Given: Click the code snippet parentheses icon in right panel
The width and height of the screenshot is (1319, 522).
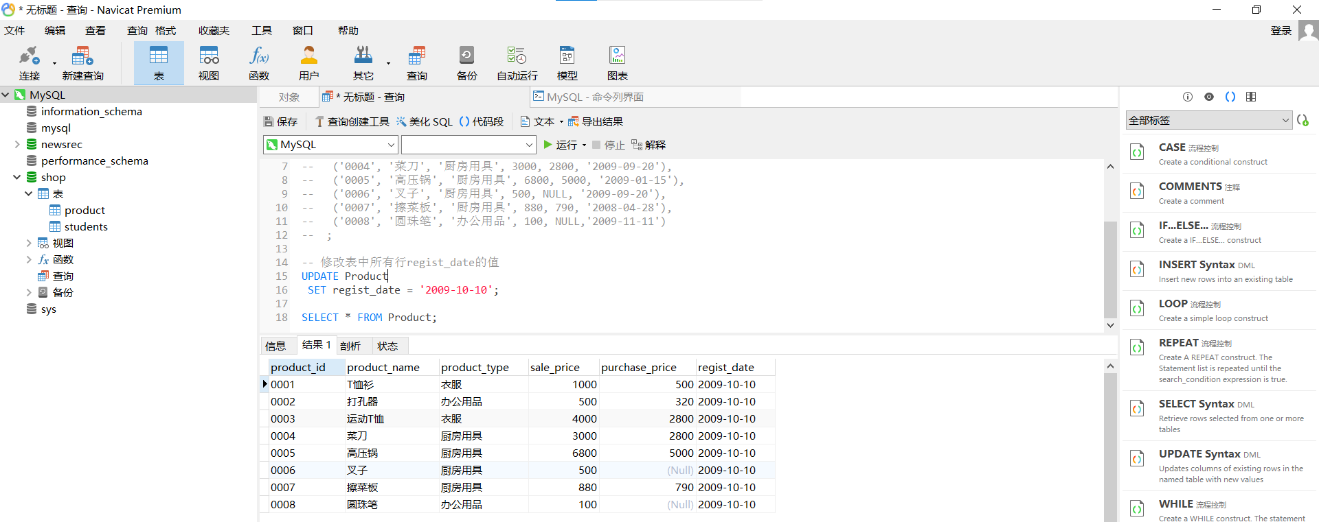Looking at the screenshot, I should tap(1230, 97).
